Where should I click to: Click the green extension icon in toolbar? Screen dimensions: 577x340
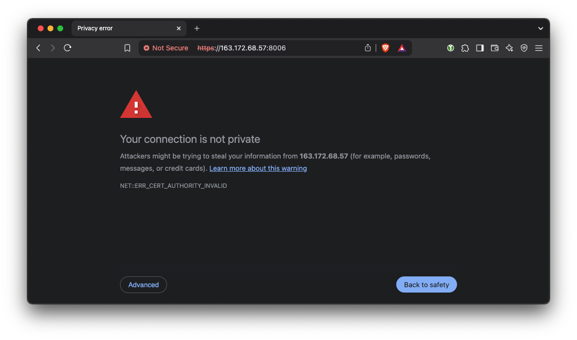coord(451,48)
